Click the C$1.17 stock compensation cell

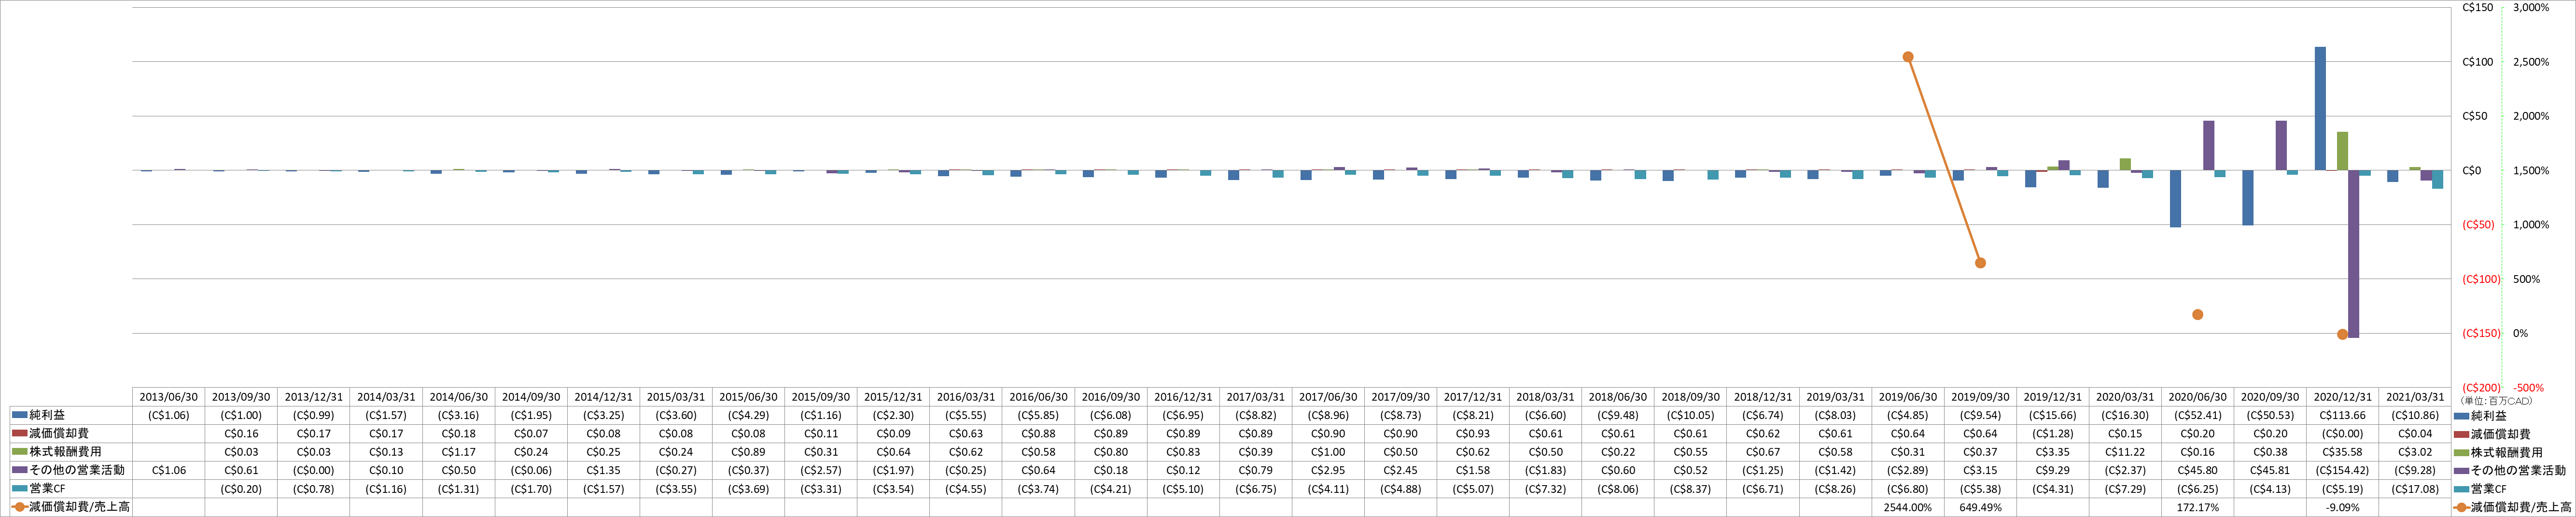[x=458, y=452]
